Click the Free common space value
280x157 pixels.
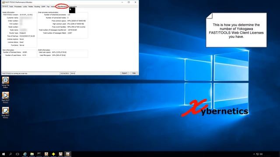point(77,20)
